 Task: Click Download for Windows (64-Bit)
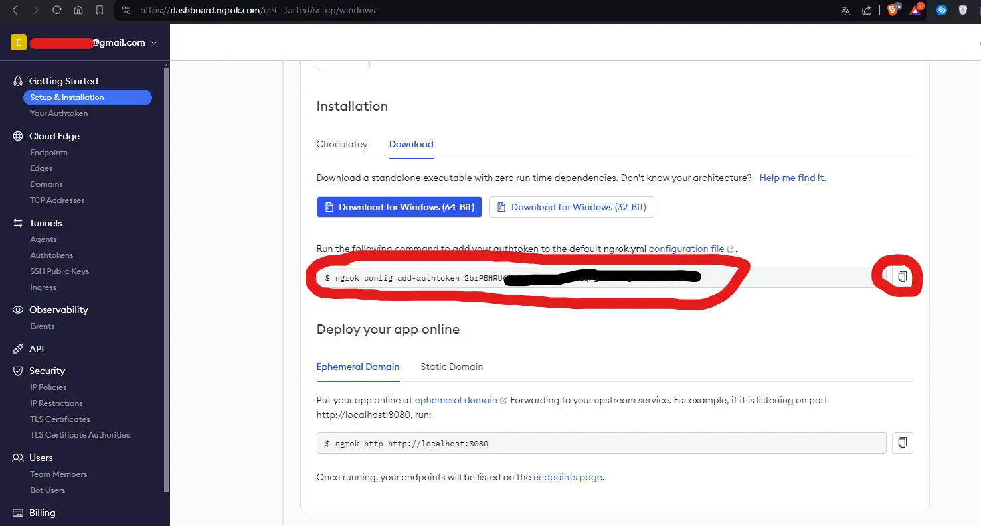click(x=399, y=207)
